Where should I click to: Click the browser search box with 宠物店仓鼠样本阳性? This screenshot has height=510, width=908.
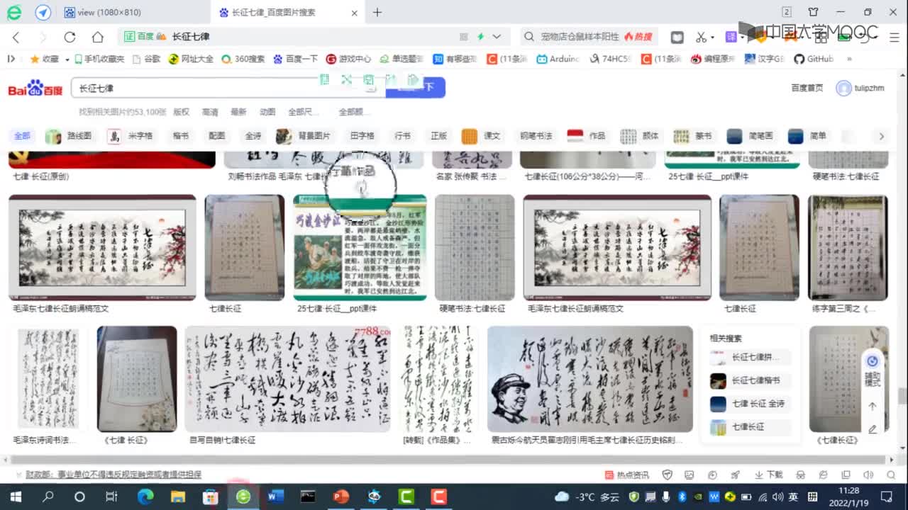[x=589, y=37]
